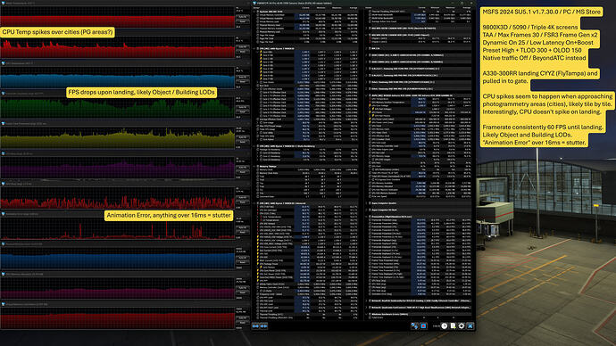Click Reset on Animation Error graph
Viewport: 616px width, 346px height.
(x=243, y=232)
